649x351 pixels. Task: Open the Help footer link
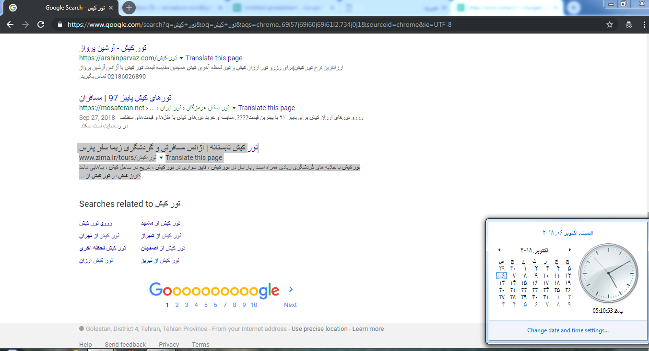85,345
